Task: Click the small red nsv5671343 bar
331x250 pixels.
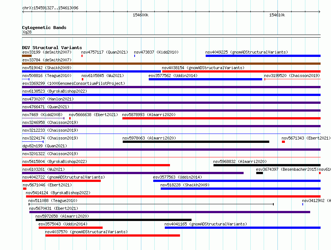Action: point(283,142)
